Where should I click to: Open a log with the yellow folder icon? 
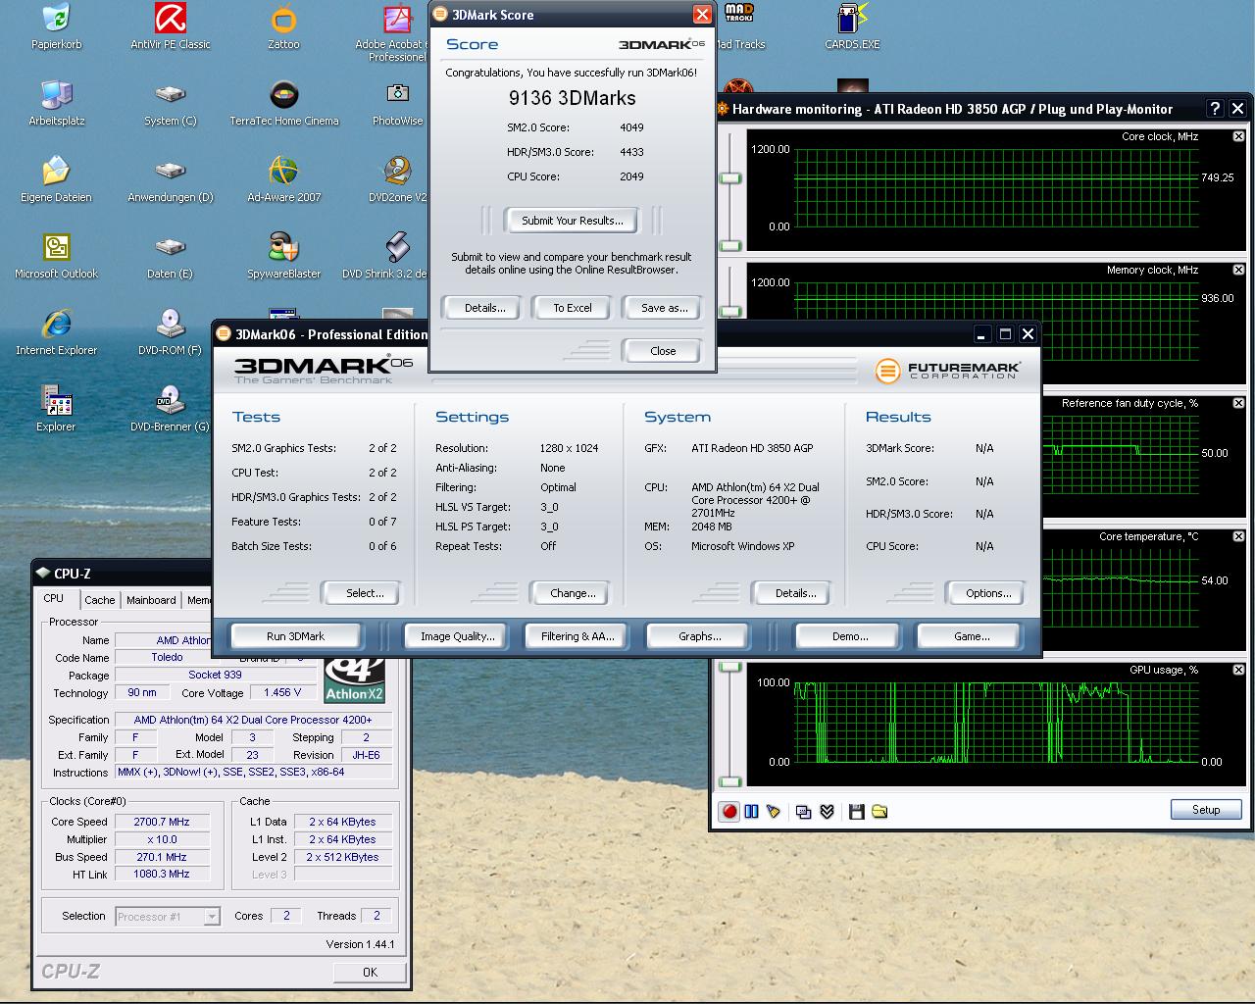[879, 812]
